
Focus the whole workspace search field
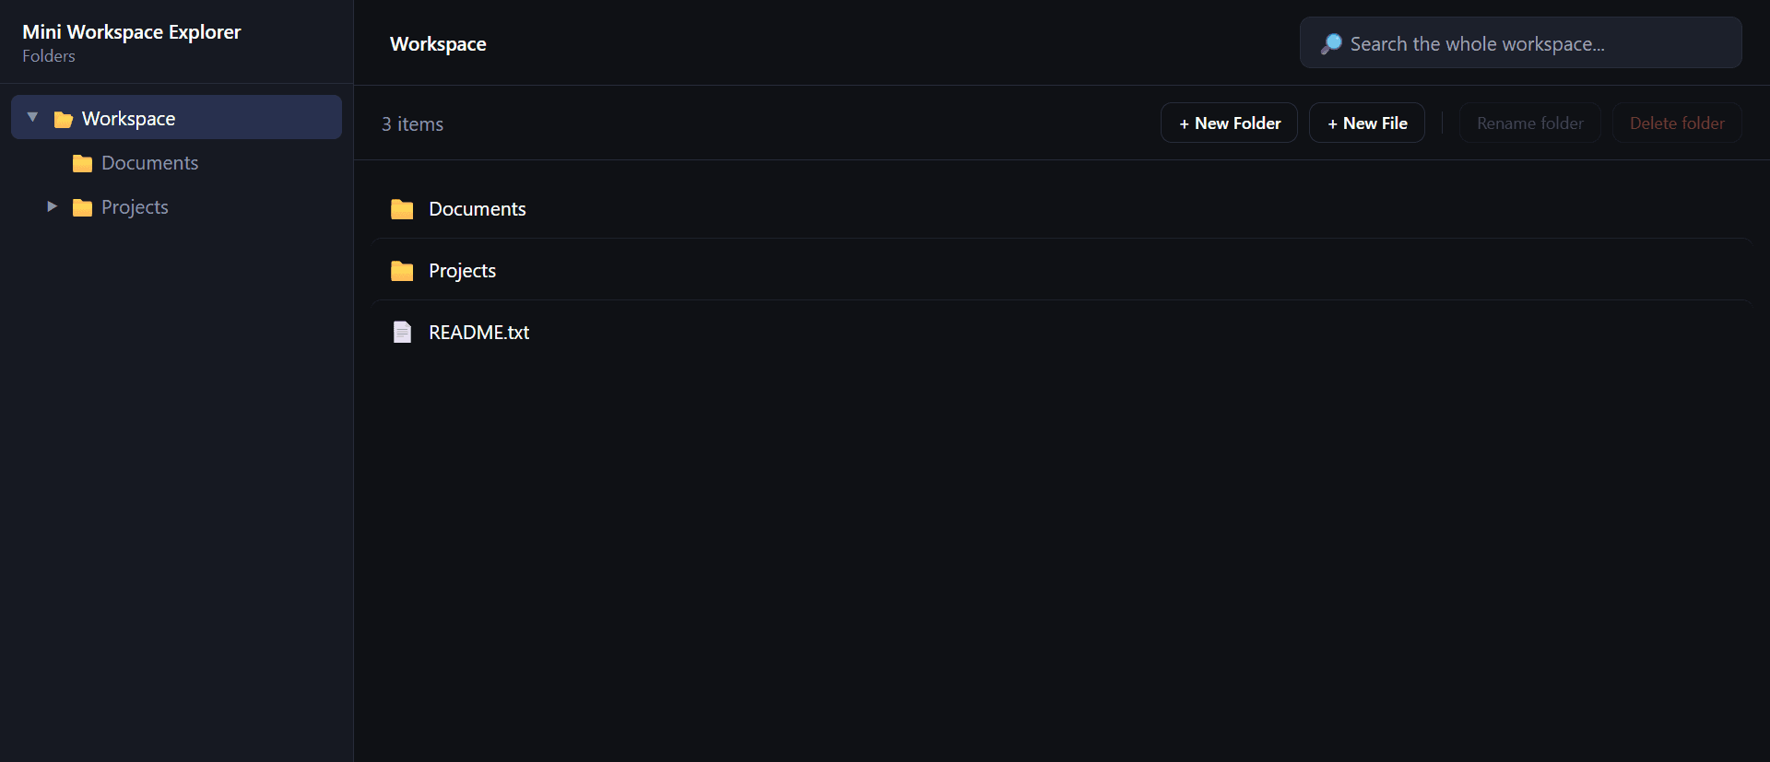tap(1521, 42)
